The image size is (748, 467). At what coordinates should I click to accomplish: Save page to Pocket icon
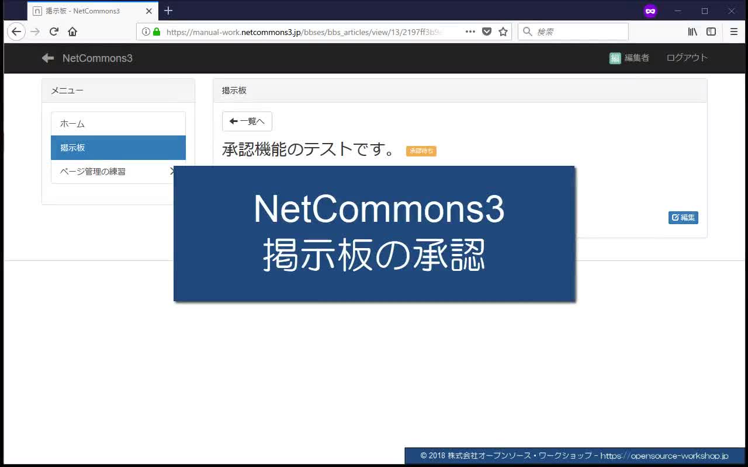point(487,32)
